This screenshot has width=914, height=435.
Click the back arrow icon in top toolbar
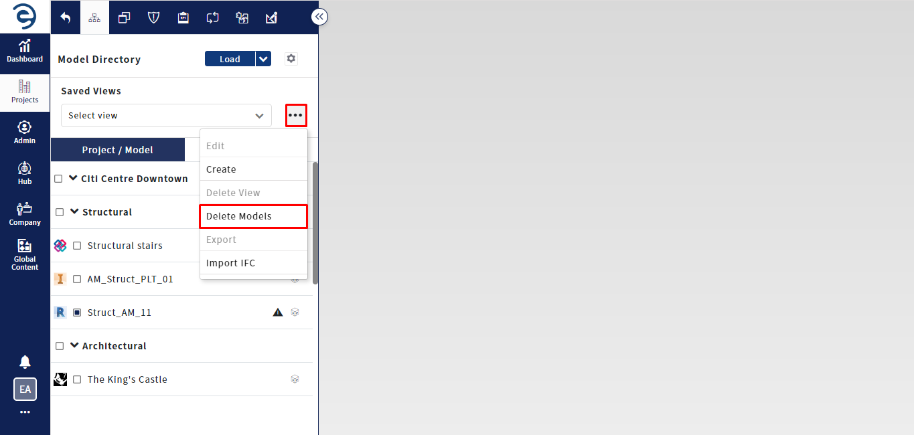click(65, 18)
